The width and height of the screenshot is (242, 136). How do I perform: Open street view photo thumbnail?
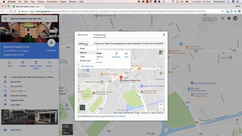click(x=18, y=117)
